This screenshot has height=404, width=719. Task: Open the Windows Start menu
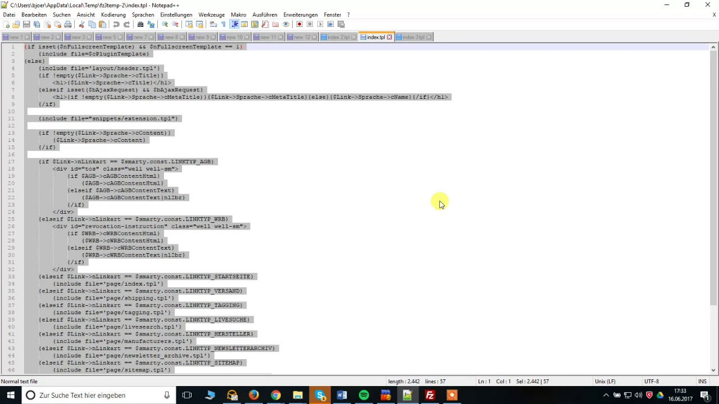tap(11, 395)
